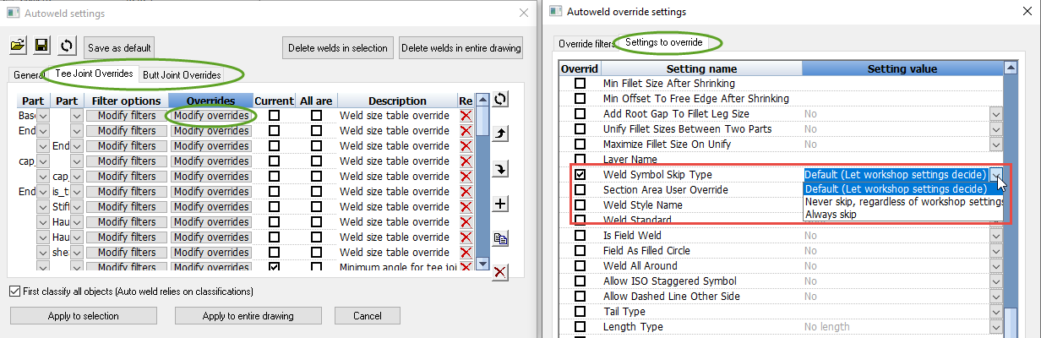Uncheck the Weld Symbol Skip Type override checkbox
The width and height of the screenshot is (1041, 338).
[x=580, y=175]
